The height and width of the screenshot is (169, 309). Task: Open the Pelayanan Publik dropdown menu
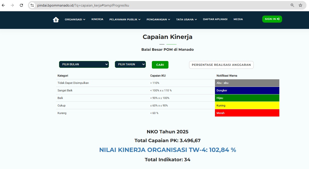click(x=125, y=19)
